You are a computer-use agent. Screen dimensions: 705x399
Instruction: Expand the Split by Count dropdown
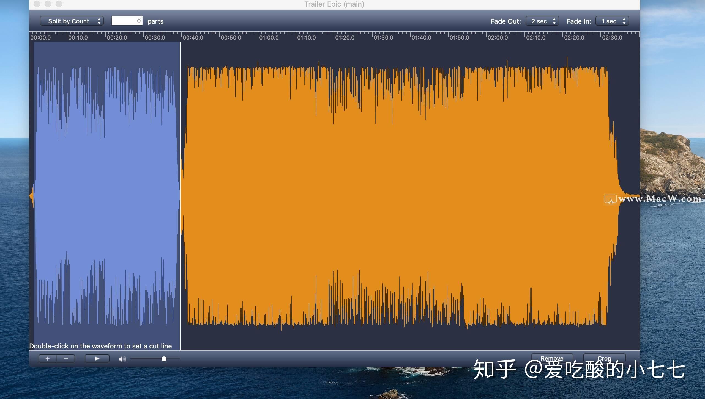click(x=72, y=20)
